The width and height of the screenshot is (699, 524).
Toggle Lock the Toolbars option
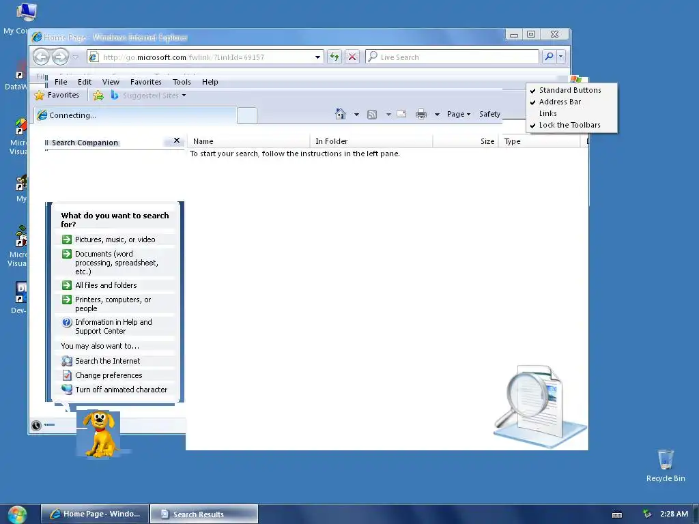click(x=571, y=125)
